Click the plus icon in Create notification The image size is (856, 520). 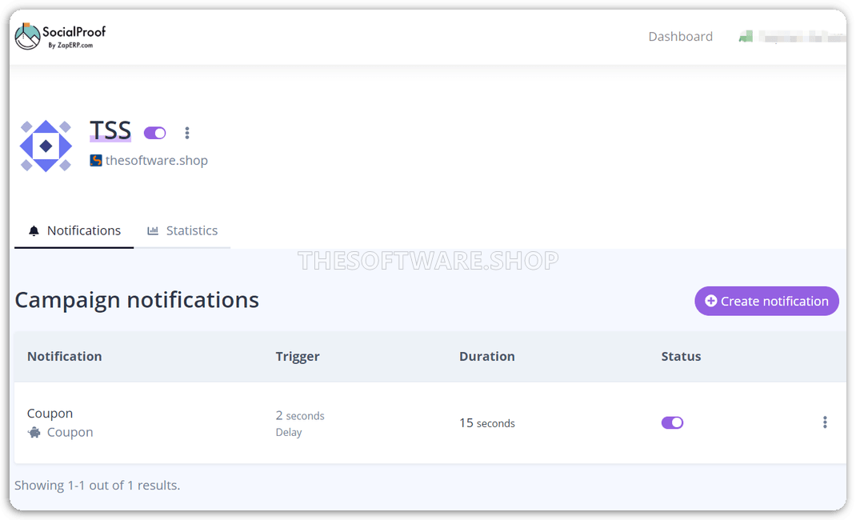(710, 301)
